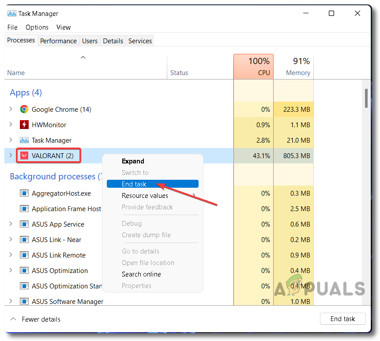Sort by the Name column header
380x341 pixels.
point(86,67)
